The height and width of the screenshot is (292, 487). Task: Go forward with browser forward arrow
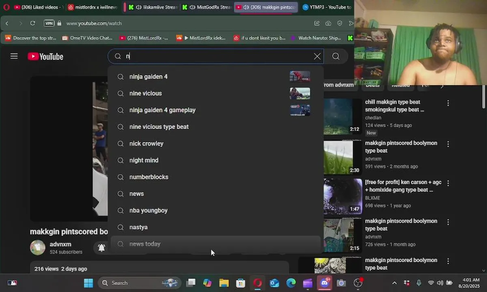point(21,24)
